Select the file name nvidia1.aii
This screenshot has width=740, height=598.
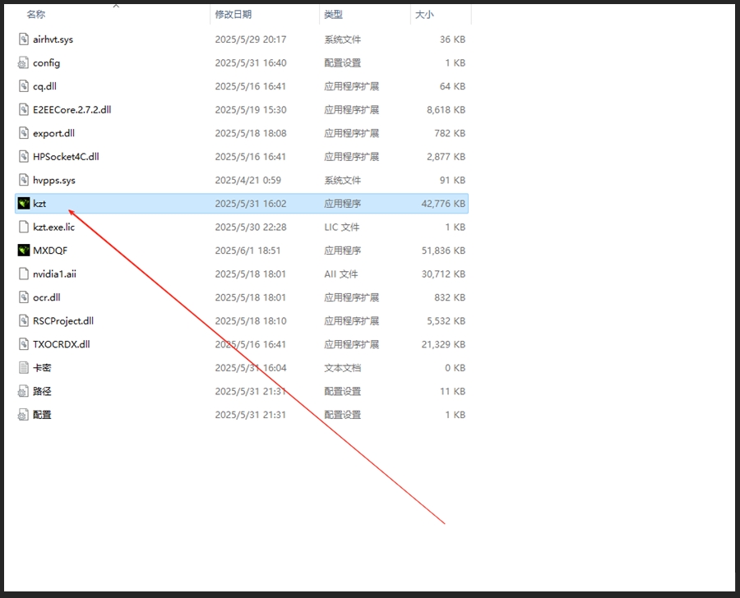pyautogui.click(x=54, y=274)
